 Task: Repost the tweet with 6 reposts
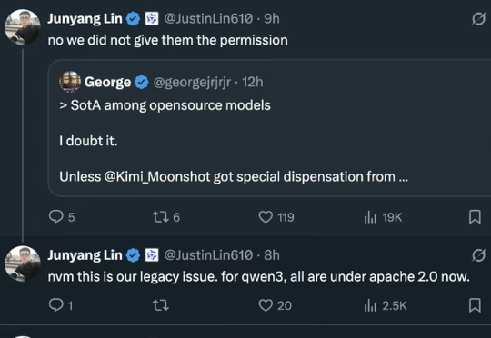[x=166, y=217]
